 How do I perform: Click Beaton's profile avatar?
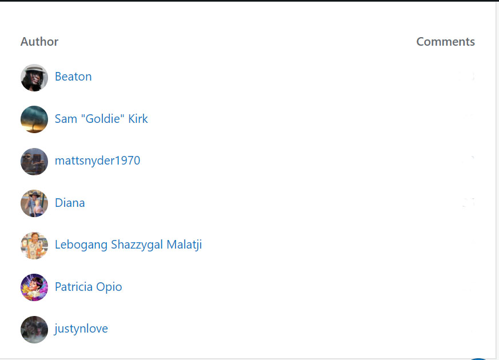pyautogui.click(x=34, y=77)
